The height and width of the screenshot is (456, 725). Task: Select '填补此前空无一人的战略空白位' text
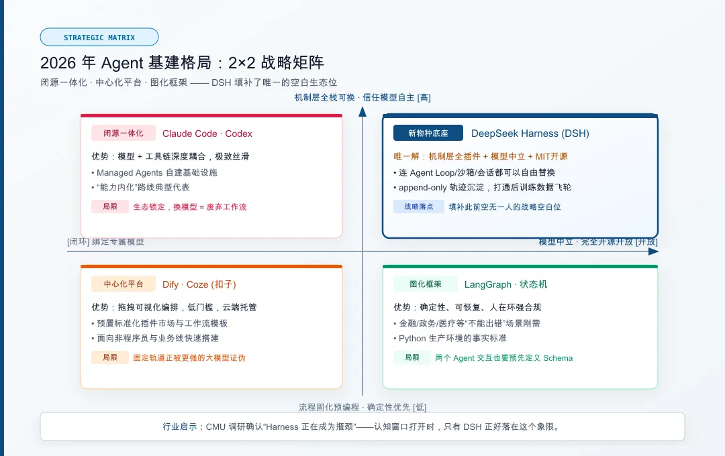point(505,207)
